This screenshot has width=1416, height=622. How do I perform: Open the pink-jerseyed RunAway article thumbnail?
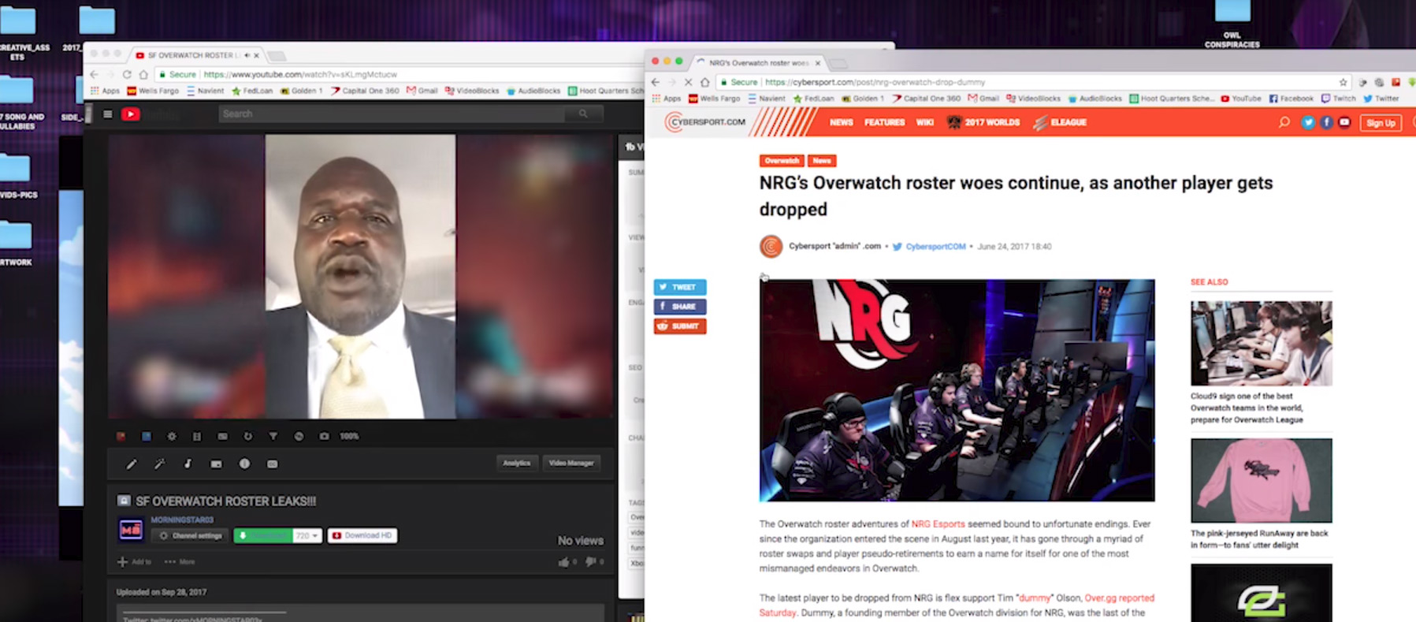pyautogui.click(x=1262, y=480)
